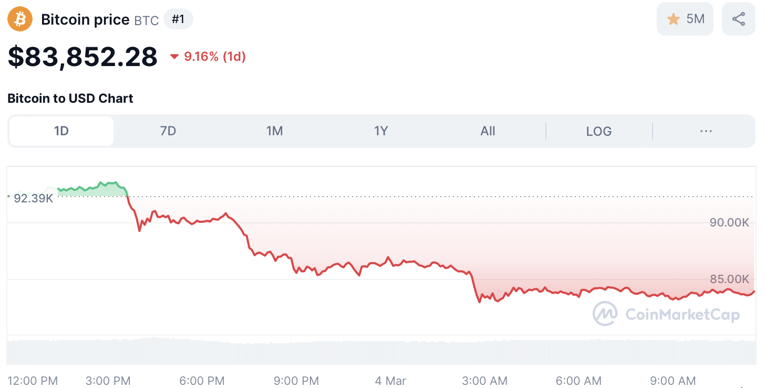Image resolution: width=766 pixels, height=388 pixels.
Task: Show the 1Y chart range
Action: point(381,131)
